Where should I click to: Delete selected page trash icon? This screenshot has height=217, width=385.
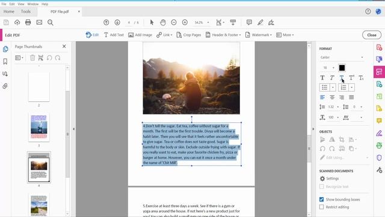[x=32, y=58]
